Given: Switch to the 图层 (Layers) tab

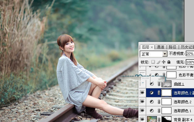Looking at the screenshot, I should [145, 47].
